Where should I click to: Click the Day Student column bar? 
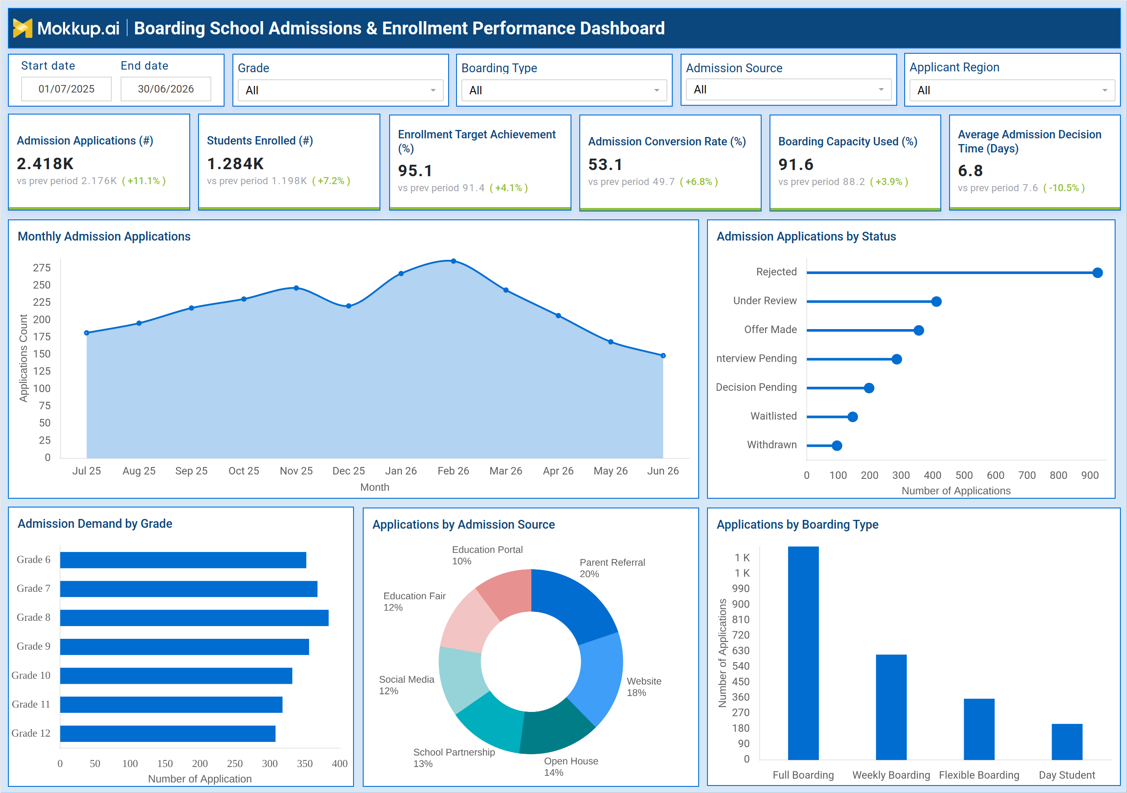click(x=1067, y=742)
